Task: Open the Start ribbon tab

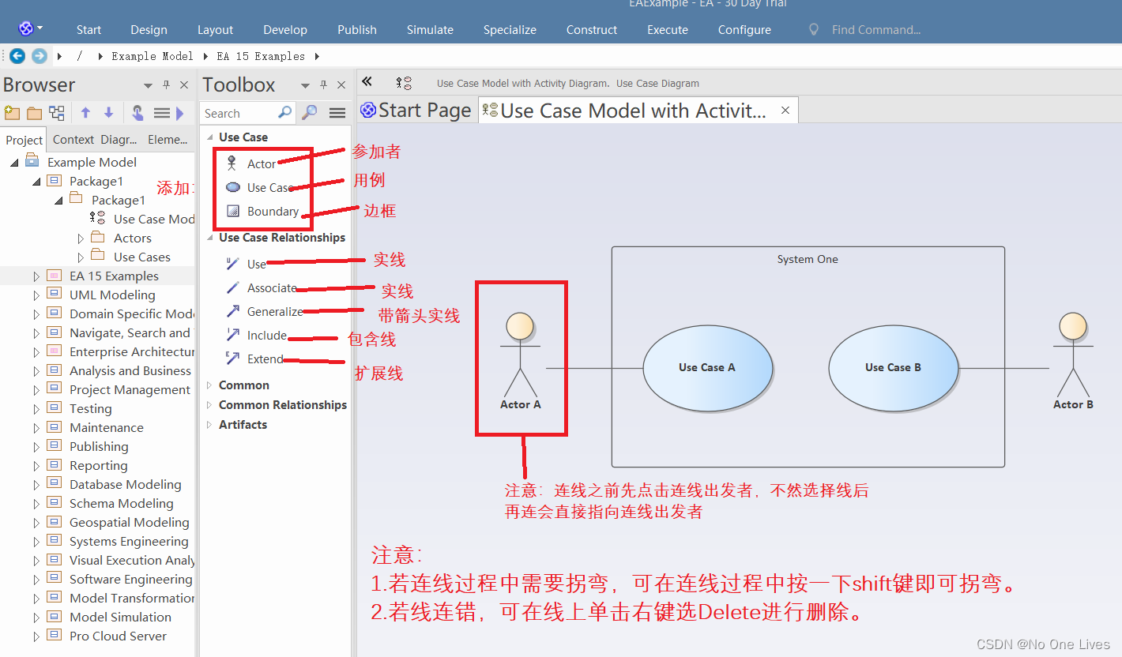Action: (x=88, y=29)
